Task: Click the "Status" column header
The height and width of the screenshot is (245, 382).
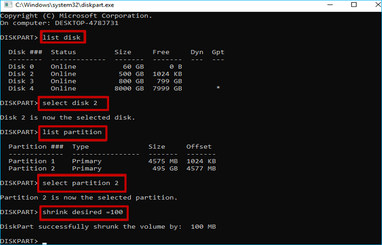Action: pos(63,52)
